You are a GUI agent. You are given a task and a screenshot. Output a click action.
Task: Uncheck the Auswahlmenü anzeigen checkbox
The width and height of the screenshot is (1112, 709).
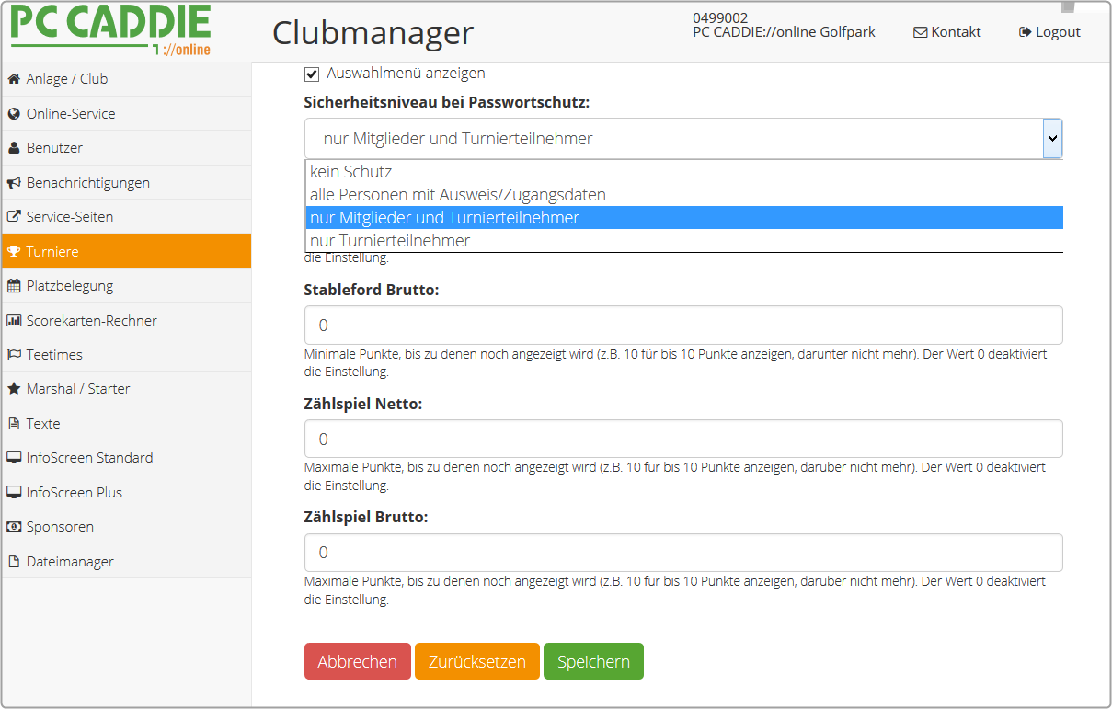[312, 73]
